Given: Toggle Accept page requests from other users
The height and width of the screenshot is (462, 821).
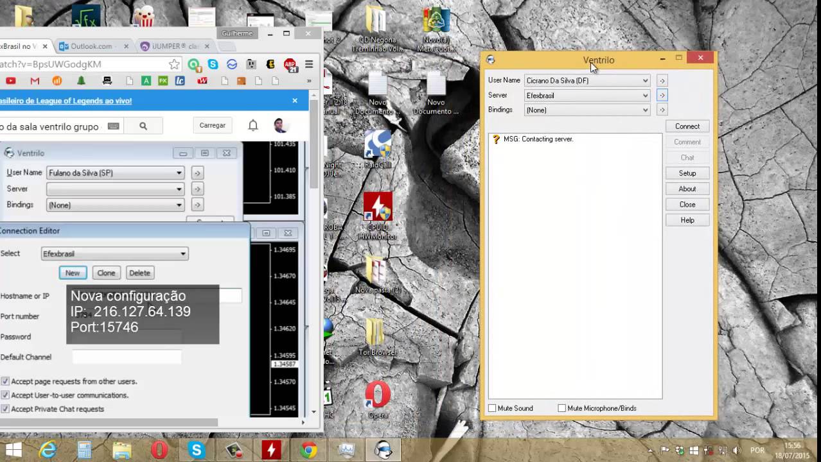Looking at the screenshot, I should click(x=5, y=381).
